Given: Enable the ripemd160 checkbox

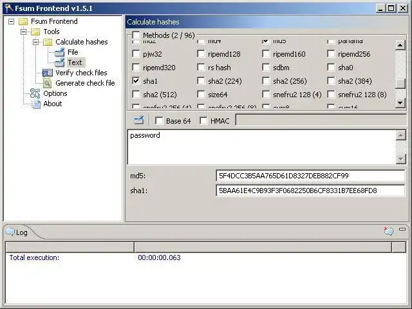Looking at the screenshot, I should click(266, 54).
